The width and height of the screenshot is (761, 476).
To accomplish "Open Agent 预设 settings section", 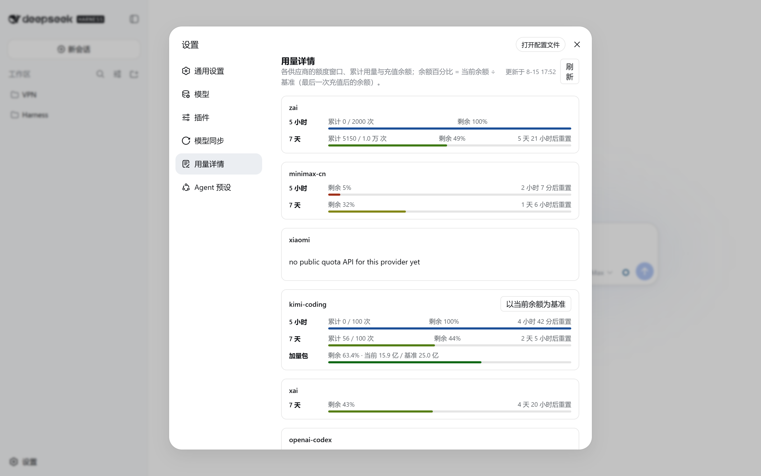I will pos(219,187).
